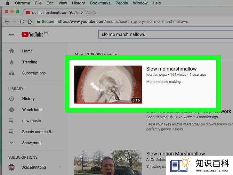Open Subscriptions in the sidebar
The image size is (233, 175).
click(x=34, y=73)
